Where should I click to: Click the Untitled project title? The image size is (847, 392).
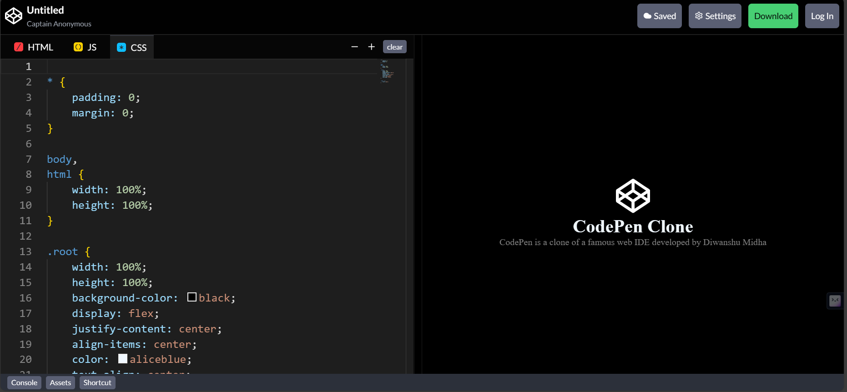45,10
